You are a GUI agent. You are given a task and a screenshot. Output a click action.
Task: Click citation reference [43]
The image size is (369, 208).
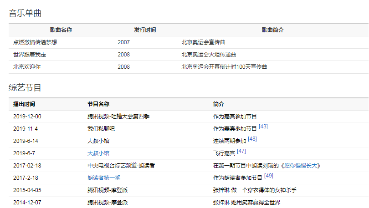[x=263, y=127]
